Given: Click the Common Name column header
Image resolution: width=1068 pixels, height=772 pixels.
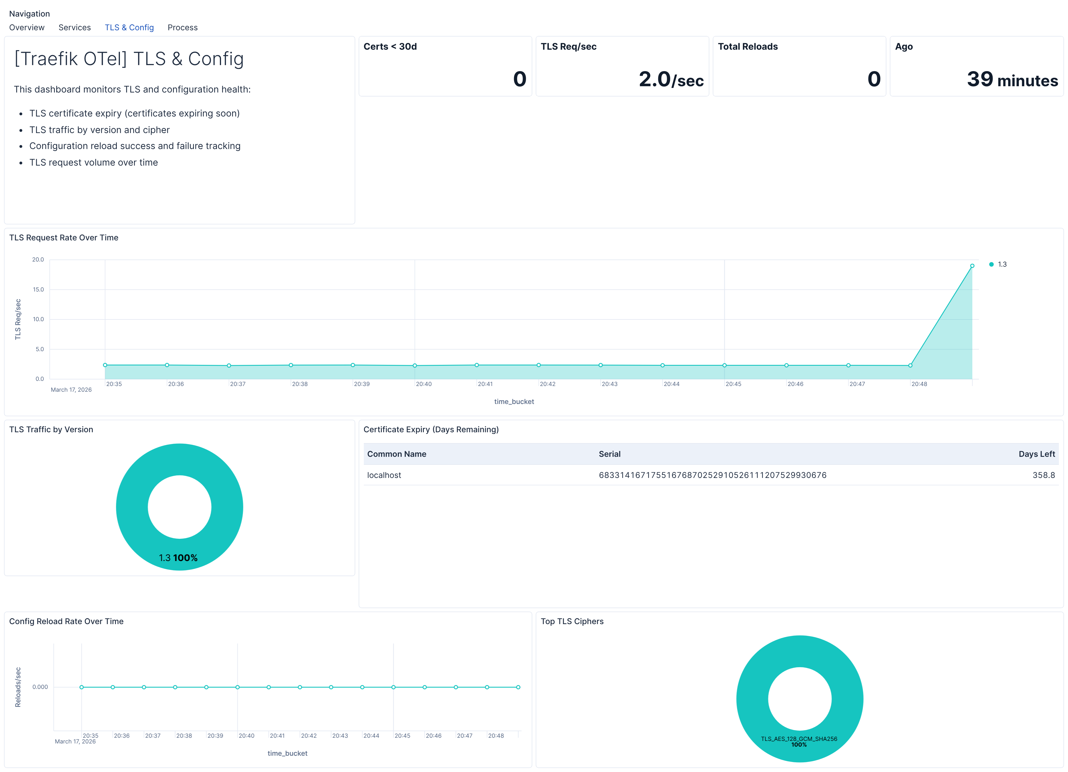Looking at the screenshot, I should (x=397, y=454).
